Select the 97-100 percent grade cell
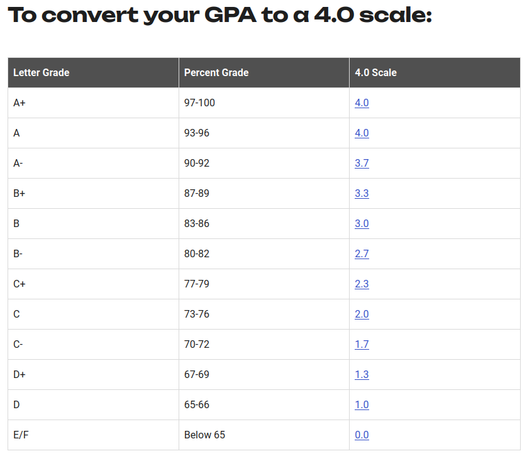 pyautogui.click(x=199, y=103)
